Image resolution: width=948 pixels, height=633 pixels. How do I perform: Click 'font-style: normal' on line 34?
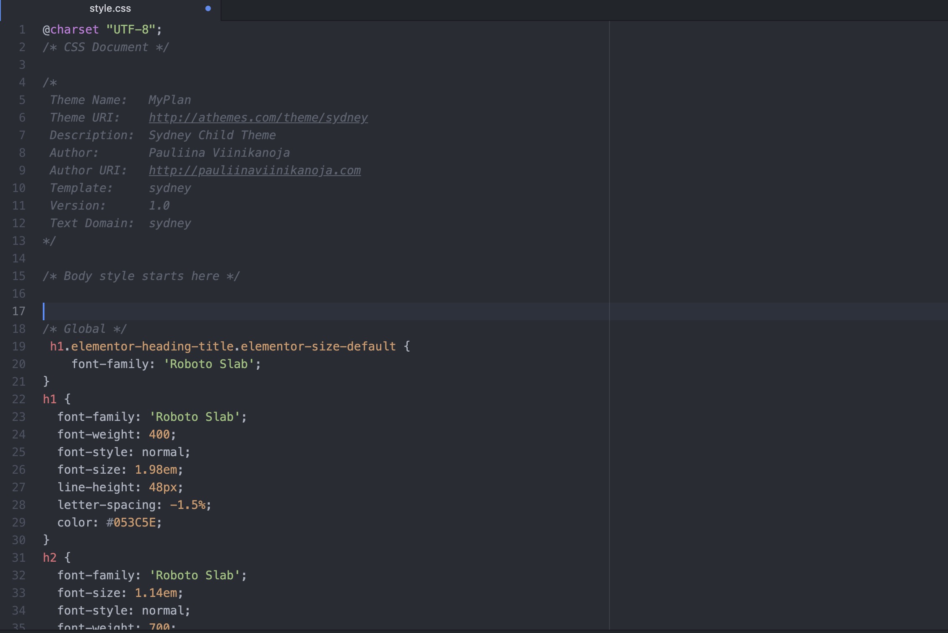click(x=124, y=611)
